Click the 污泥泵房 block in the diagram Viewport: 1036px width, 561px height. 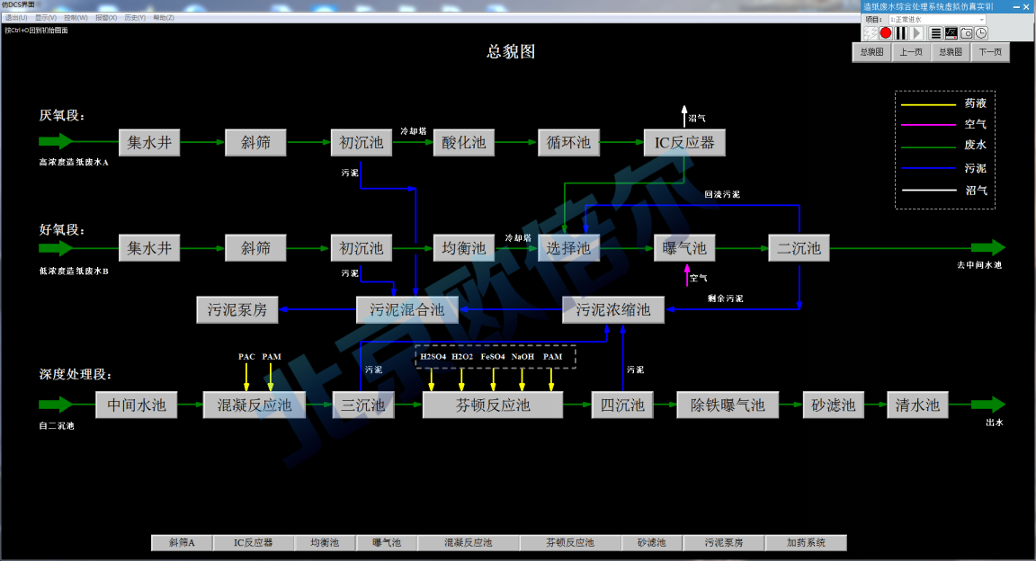tap(237, 309)
